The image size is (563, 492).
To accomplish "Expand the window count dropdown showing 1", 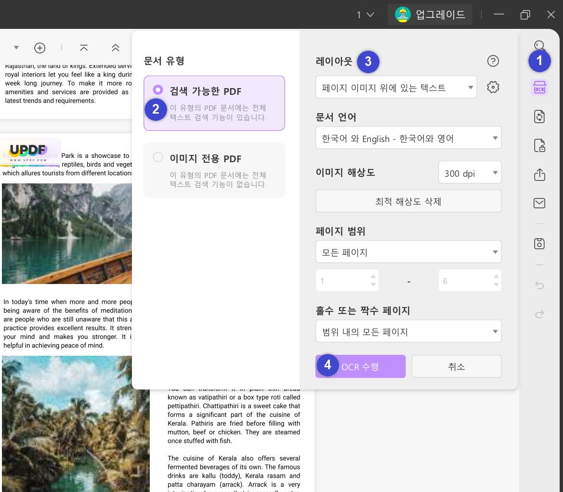I will click(365, 15).
